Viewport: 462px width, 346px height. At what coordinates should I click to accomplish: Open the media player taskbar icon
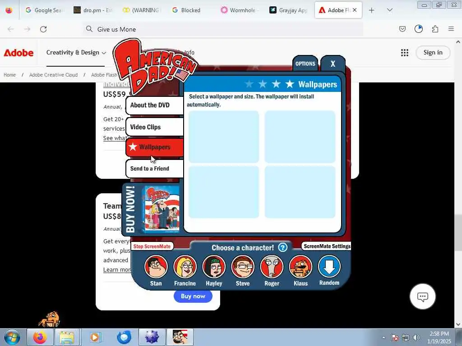coord(95,337)
